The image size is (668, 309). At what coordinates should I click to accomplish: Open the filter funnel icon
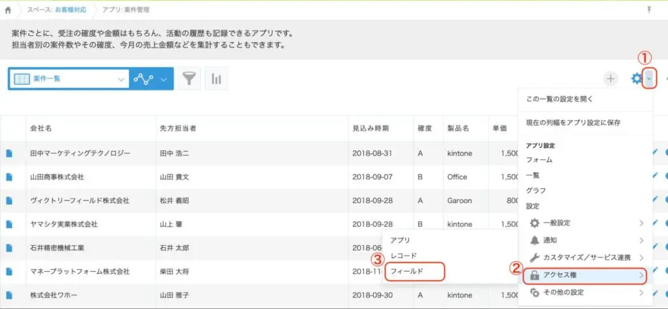(x=189, y=79)
